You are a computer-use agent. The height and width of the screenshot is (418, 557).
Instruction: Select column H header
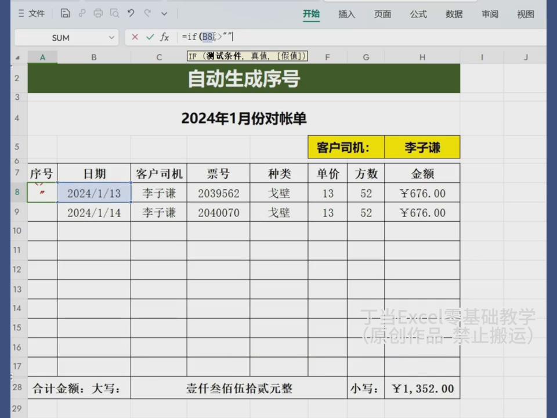point(422,57)
